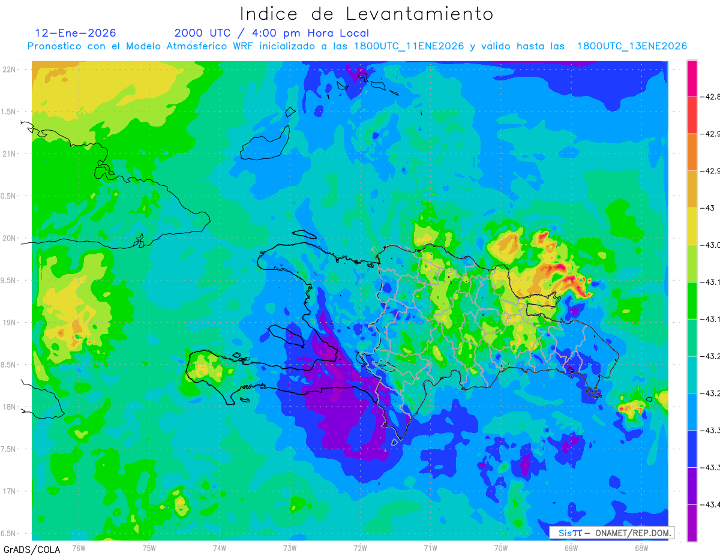Click the 21N latitude label
The height and width of the screenshot is (556, 720).
10,154
